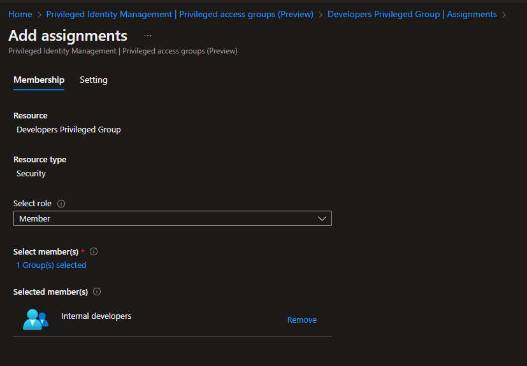Viewport: 527px width, 366px height.
Task: Click the Internal developers group icon
Action: 36,320
